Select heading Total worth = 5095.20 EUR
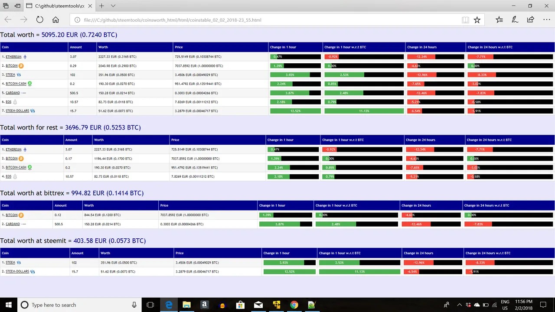Image resolution: width=555 pixels, height=312 pixels. click(59, 35)
